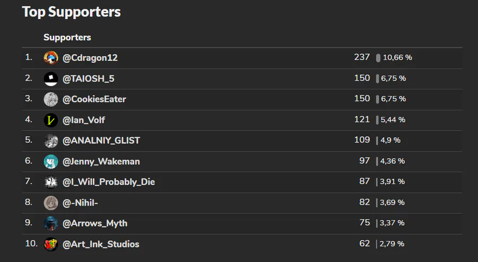Viewport: 478px width, 262px height.
Task: Open the @Art_Ink_Studios profile link
Action: (100, 244)
